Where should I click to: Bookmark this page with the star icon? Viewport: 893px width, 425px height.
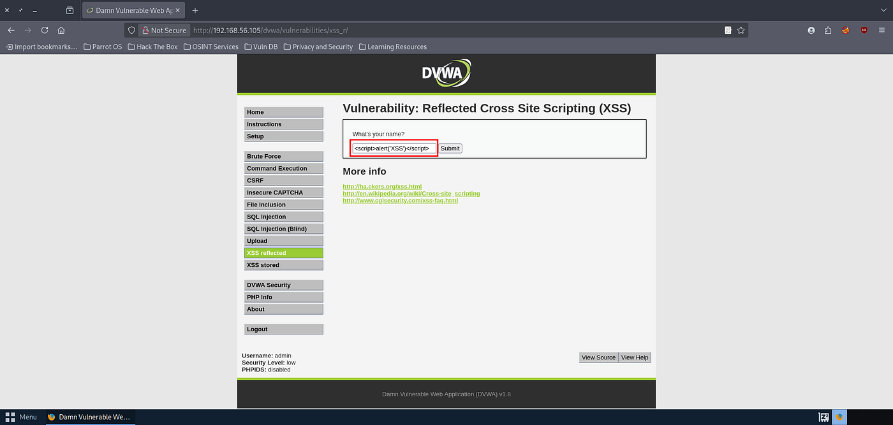[741, 30]
